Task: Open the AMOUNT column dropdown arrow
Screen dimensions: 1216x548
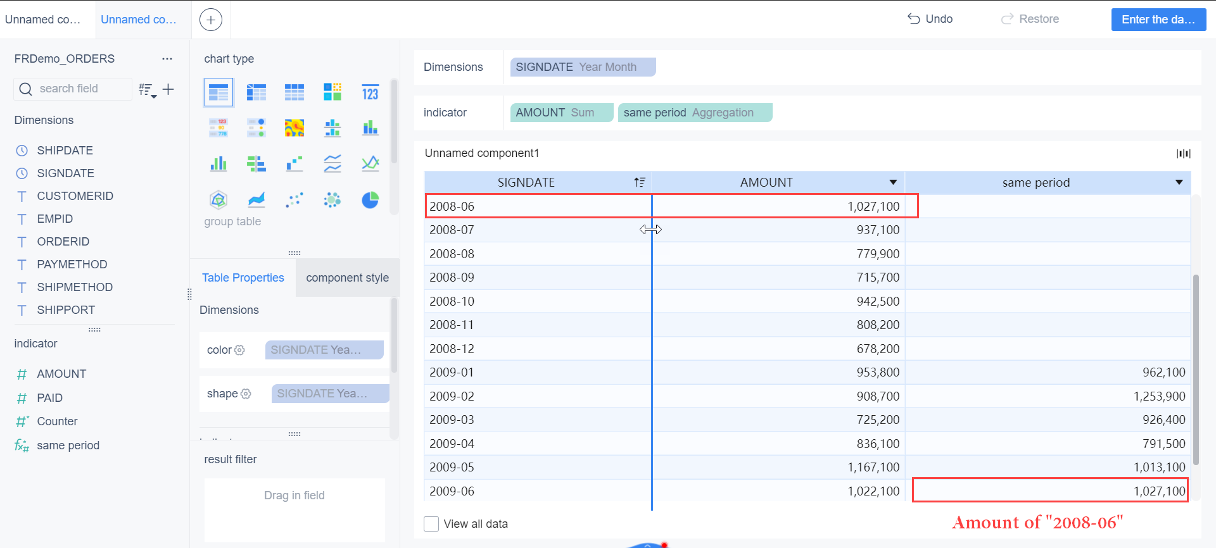Action: tap(893, 182)
